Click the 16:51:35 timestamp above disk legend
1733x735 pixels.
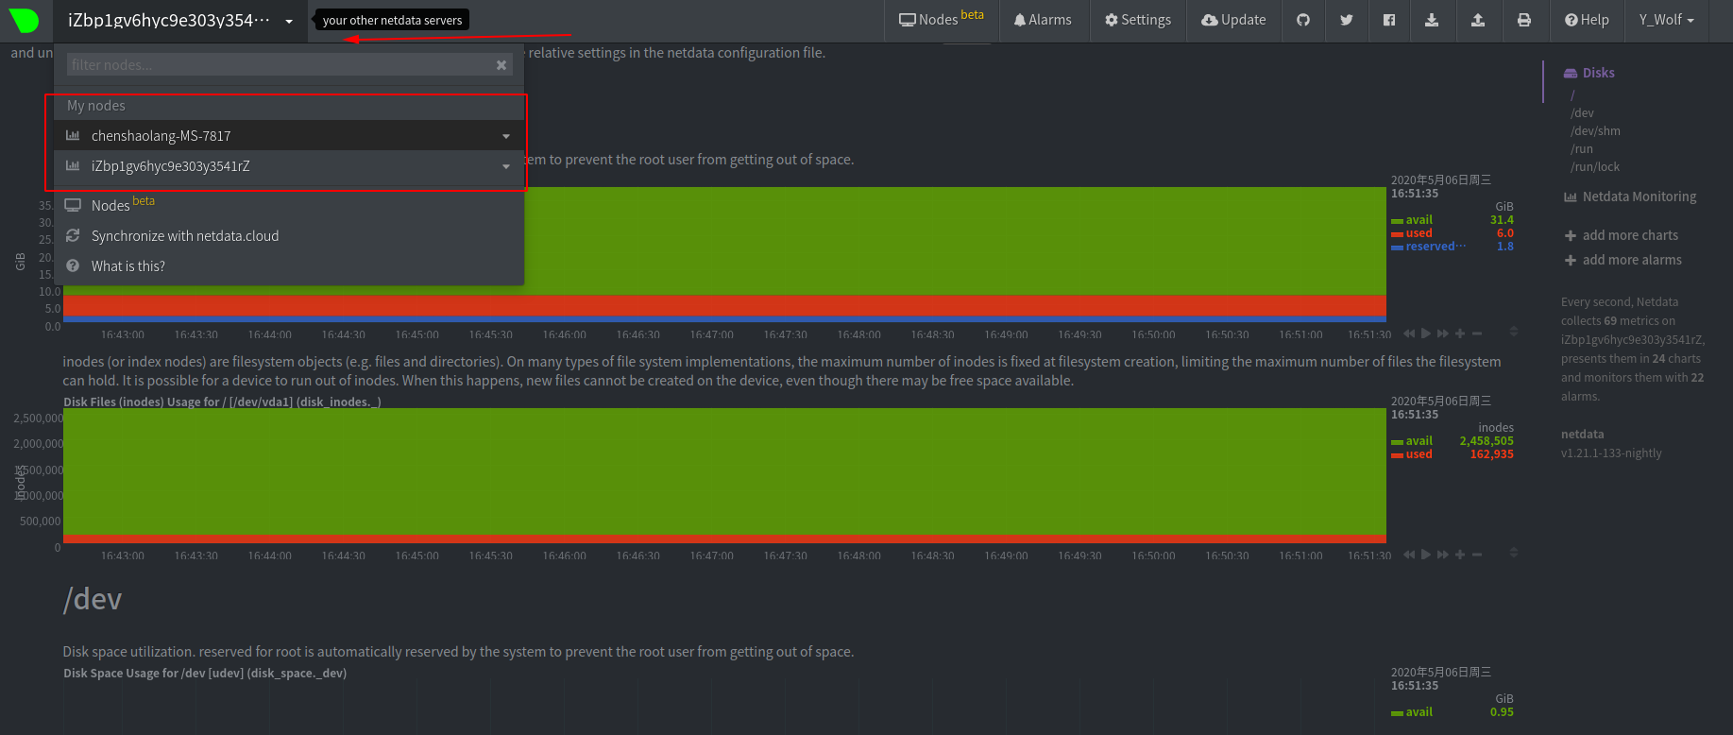[x=1415, y=194]
